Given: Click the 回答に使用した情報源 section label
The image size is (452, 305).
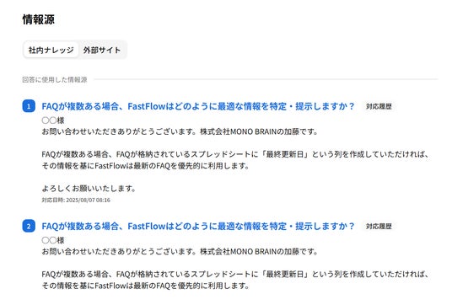Looking at the screenshot, I should tap(55, 79).
